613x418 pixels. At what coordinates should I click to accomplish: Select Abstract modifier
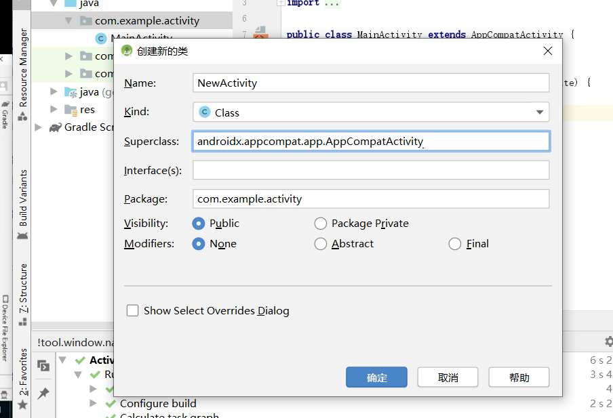click(320, 244)
